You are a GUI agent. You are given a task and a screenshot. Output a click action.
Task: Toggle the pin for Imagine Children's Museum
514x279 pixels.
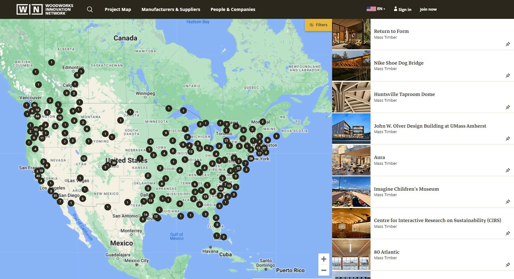(x=508, y=202)
